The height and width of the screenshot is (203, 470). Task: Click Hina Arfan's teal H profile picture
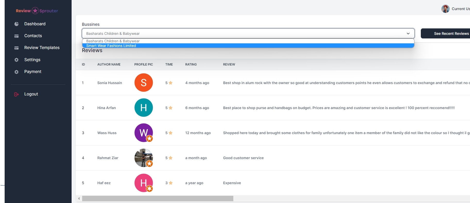point(144,108)
